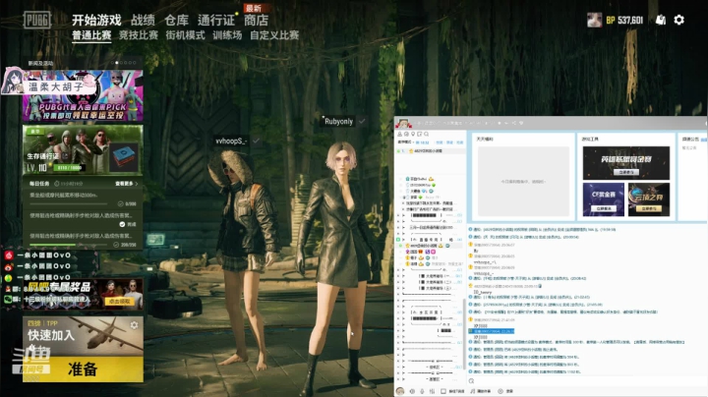This screenshot has width=708, height=397.
Task: Open the mode dropdown above the channel list
Action: click(x=405, y=142)
